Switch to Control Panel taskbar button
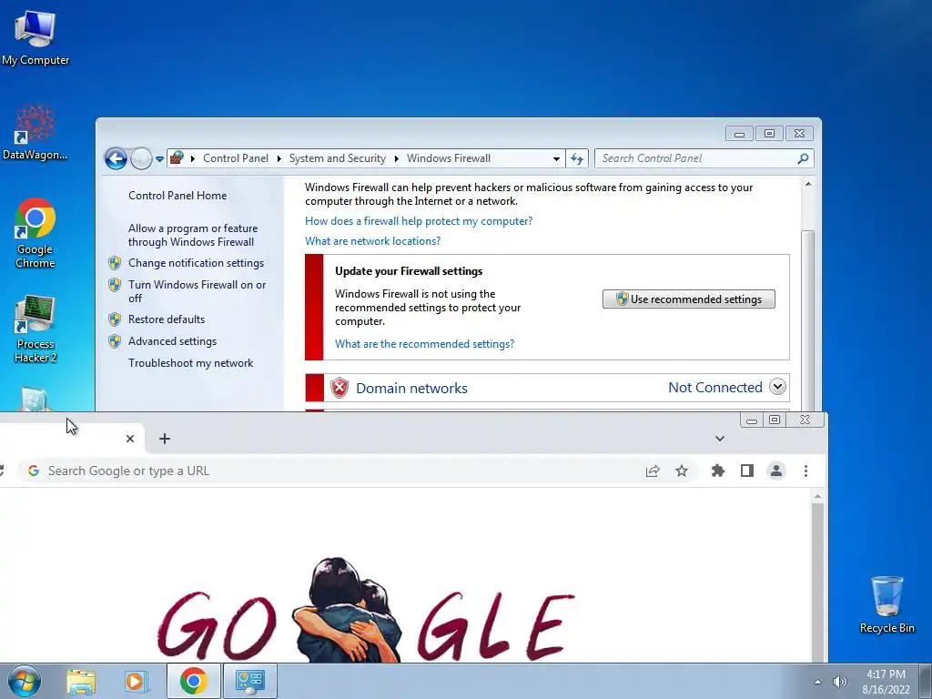 coord(250,681)
